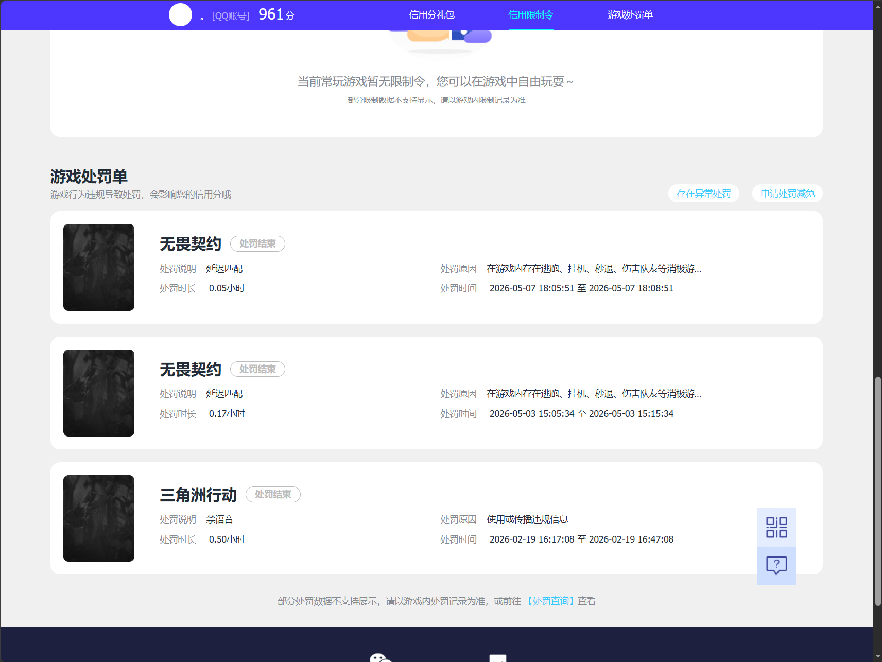Open thumbnail of 0.05小时 无畏契约 penalty
This screenshot has height=662, width=882.
coord(99,267)
